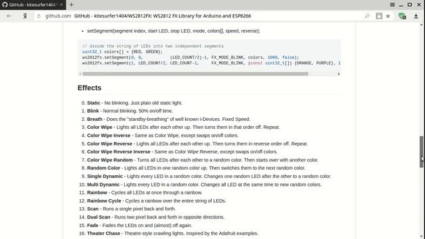Image resolution: width=425 pixels, height=239 pixels.
Task: Click the 'Color Wipe' effect name
Action: point(100,127)
